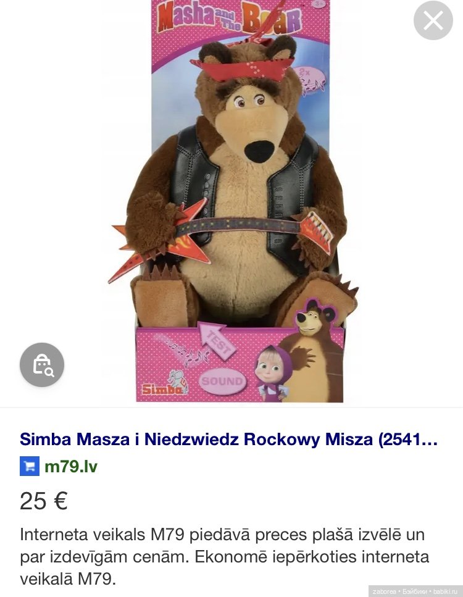Click the 25 € price
This screenshot has height=597, width=463.
(x=44, y=501)
